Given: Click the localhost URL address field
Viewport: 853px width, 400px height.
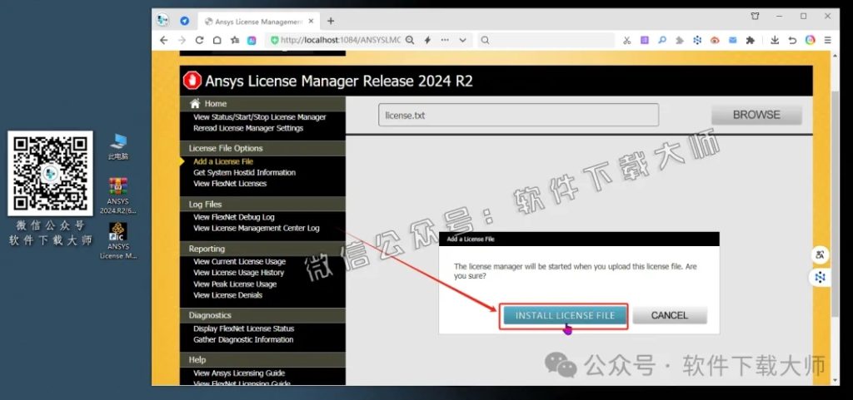Looking at the screenshot, I should pyautogui.click(x=340, y=40).
